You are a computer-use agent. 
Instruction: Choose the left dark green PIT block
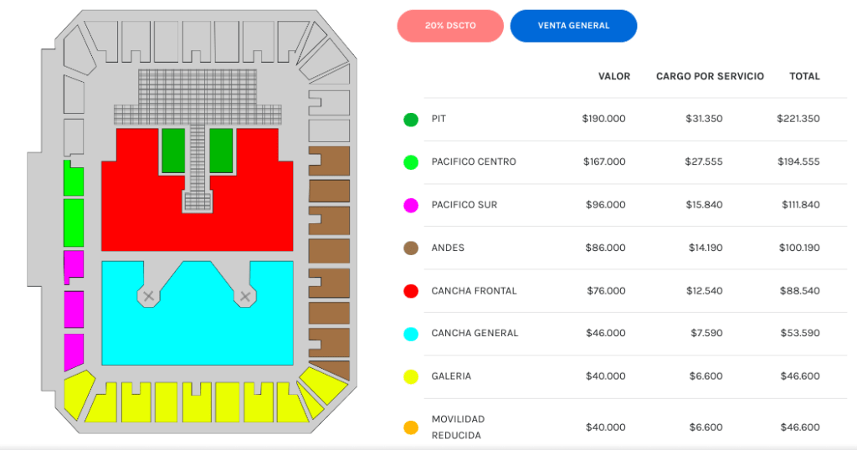(173, 150)
